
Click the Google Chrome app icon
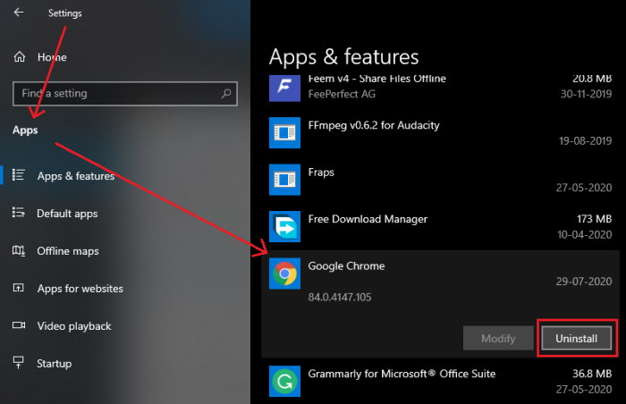[x=284, y=274]
